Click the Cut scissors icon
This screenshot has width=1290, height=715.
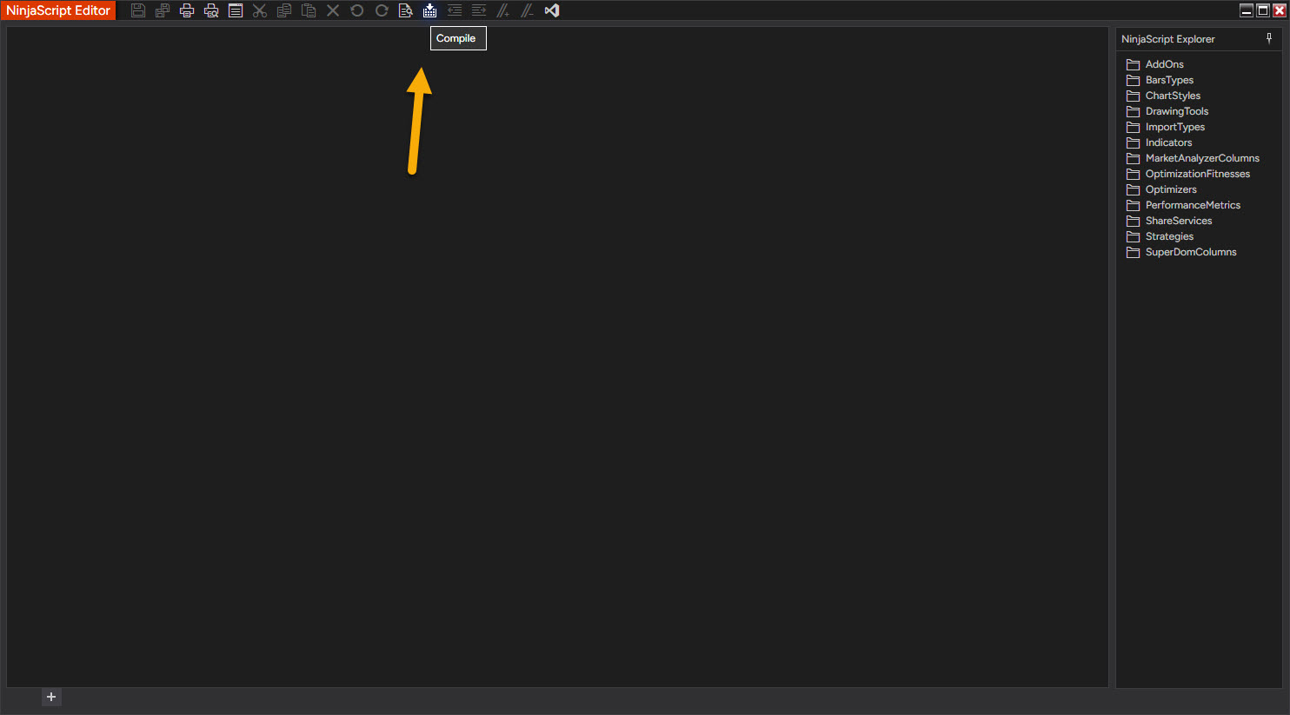[260, 10]
